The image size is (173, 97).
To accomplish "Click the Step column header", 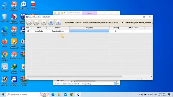I will click(39, 28).
